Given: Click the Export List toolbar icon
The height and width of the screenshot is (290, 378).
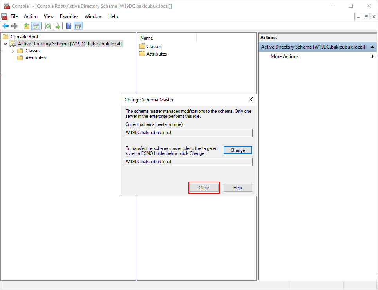Looking at the screenshot, I should pos(57,26).
